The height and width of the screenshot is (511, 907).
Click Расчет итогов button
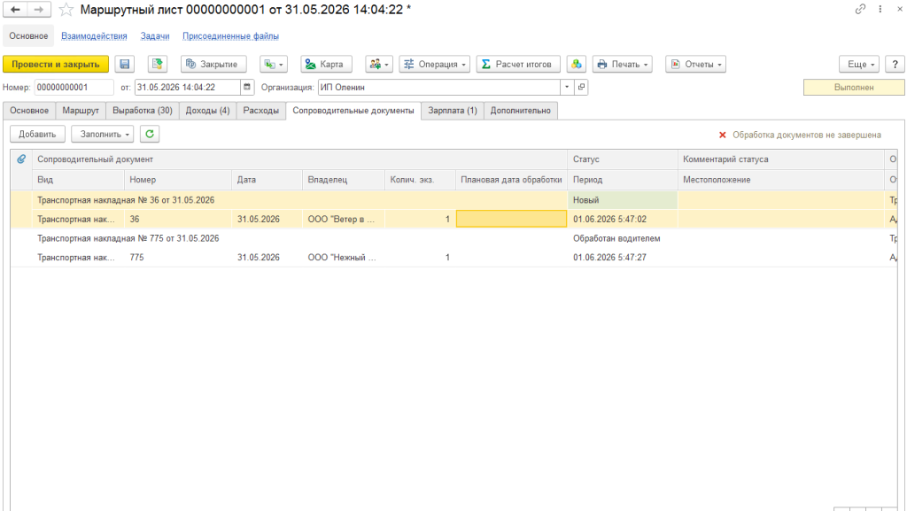click(518, 64)
